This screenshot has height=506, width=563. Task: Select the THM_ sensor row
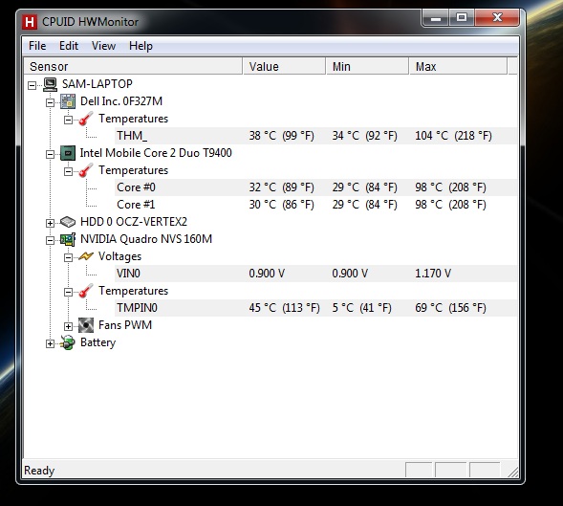[316, 136]
